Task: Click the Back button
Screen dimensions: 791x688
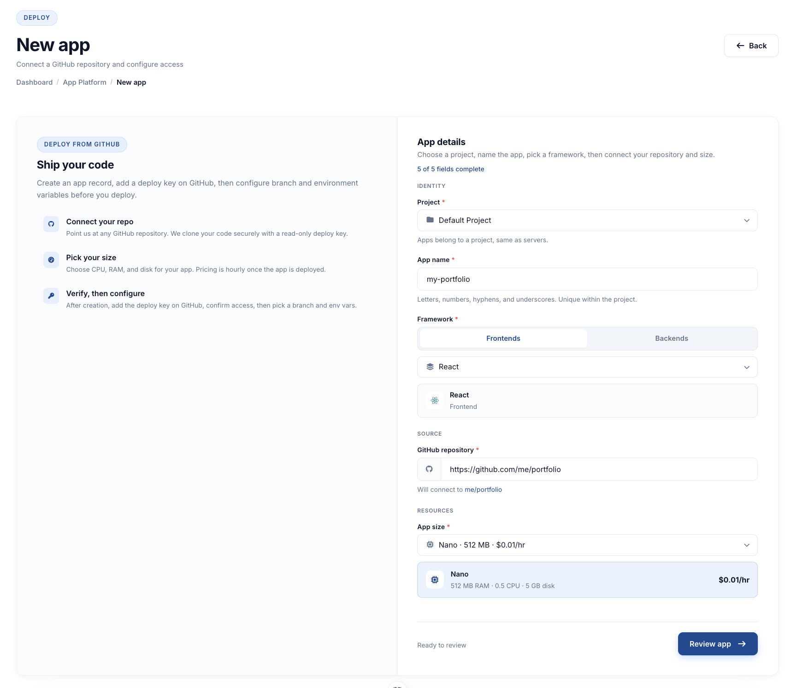Action: click(x=751, y=46)
